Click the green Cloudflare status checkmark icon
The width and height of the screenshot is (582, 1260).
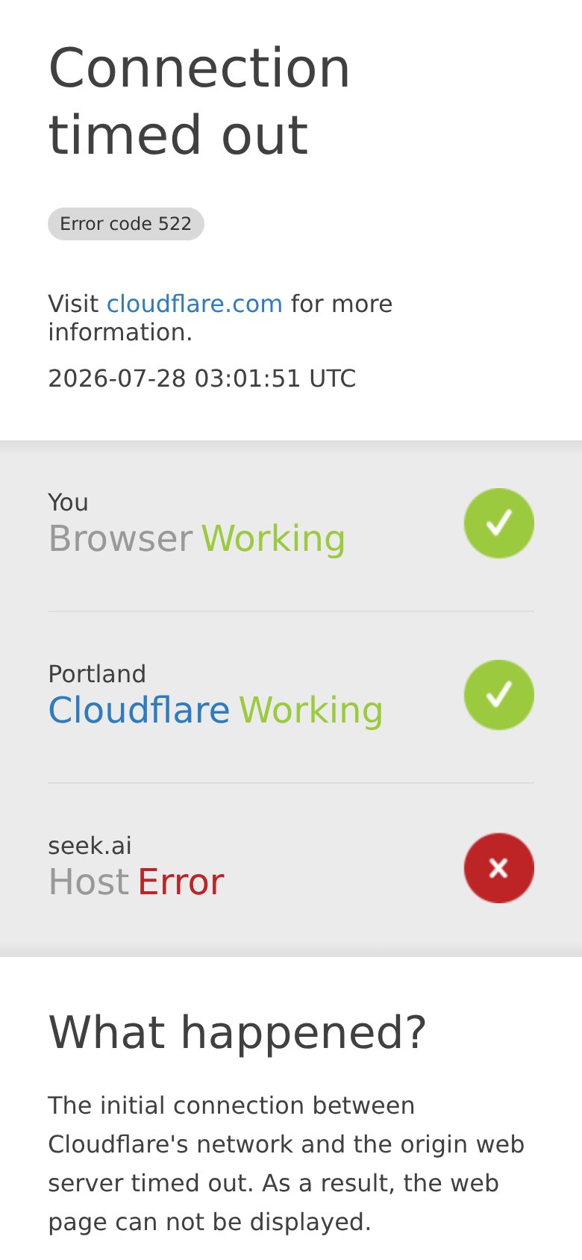point(499,695)
